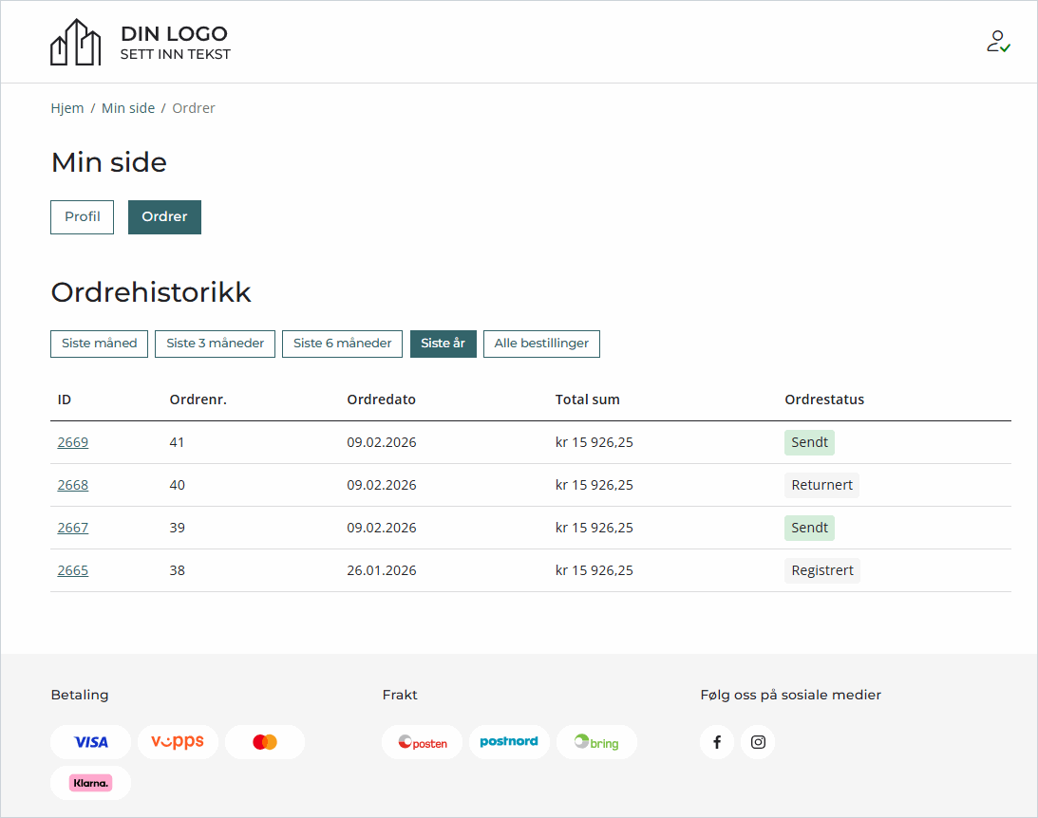Viewport: 1038px width, 818px height.
Task: Click the Vipps payment logo
Action: 178,742
